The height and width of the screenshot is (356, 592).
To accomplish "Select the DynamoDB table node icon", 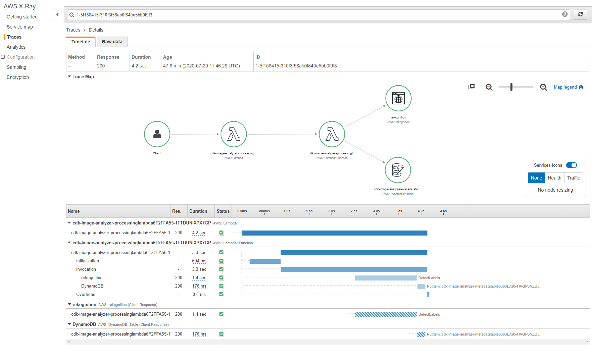I will 398,170.
